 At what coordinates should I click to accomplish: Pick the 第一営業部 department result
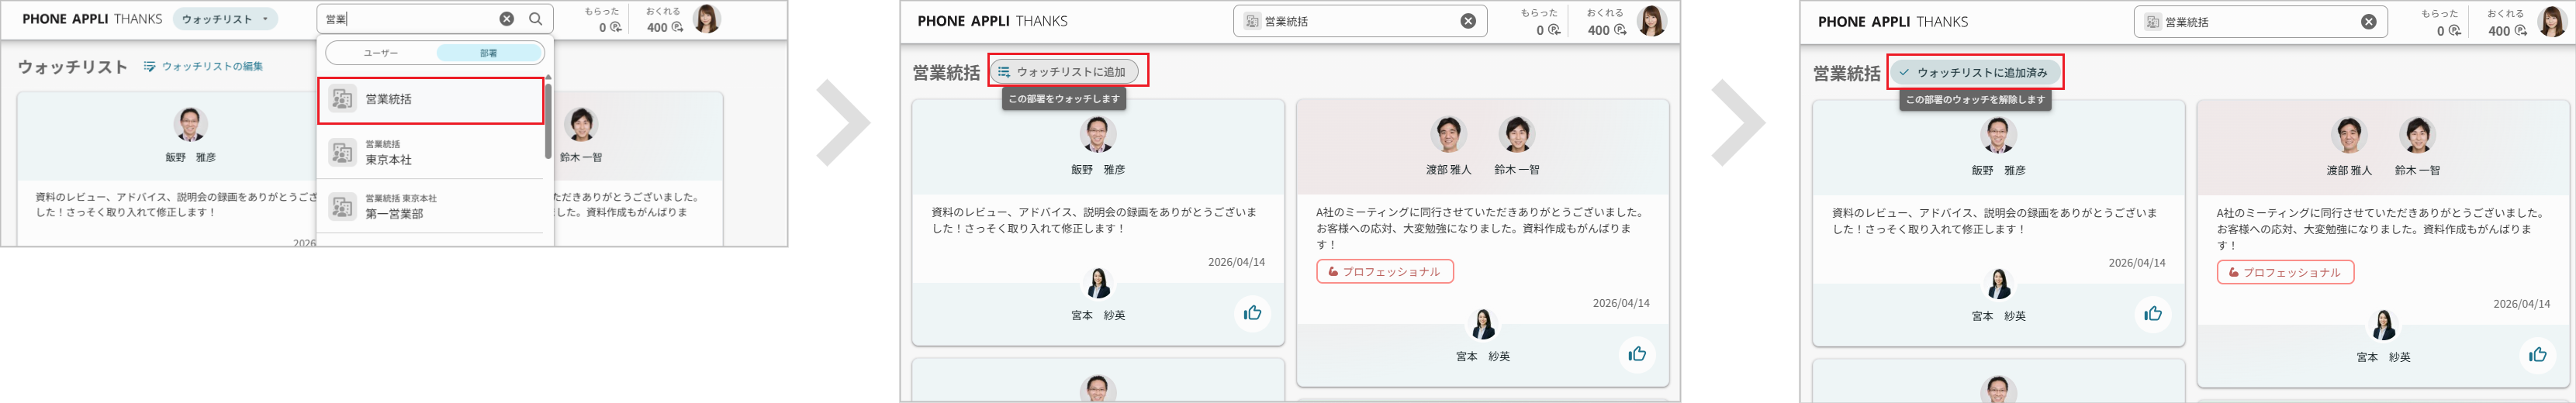pyautogui.click(x=431, y=207)
